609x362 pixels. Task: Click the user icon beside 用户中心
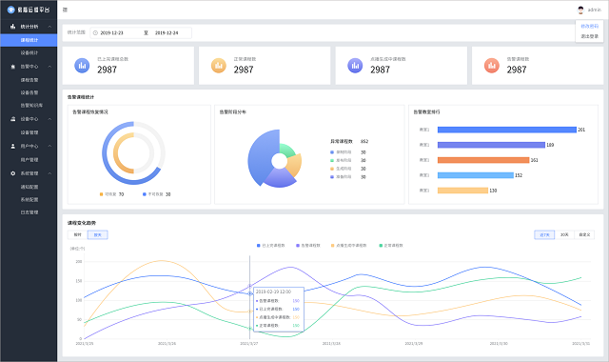click(x=12, y=146)
